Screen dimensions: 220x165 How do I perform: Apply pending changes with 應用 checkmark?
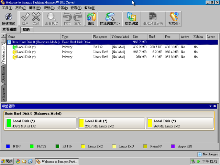click(25, 19)
